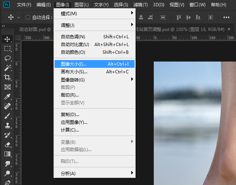
Task: Choose 图像大小(I)... from the menu
Action: (94, 64)
